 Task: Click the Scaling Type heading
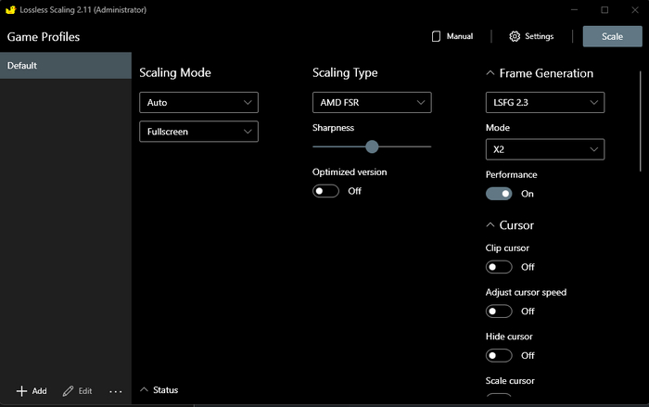pos(345,73)
